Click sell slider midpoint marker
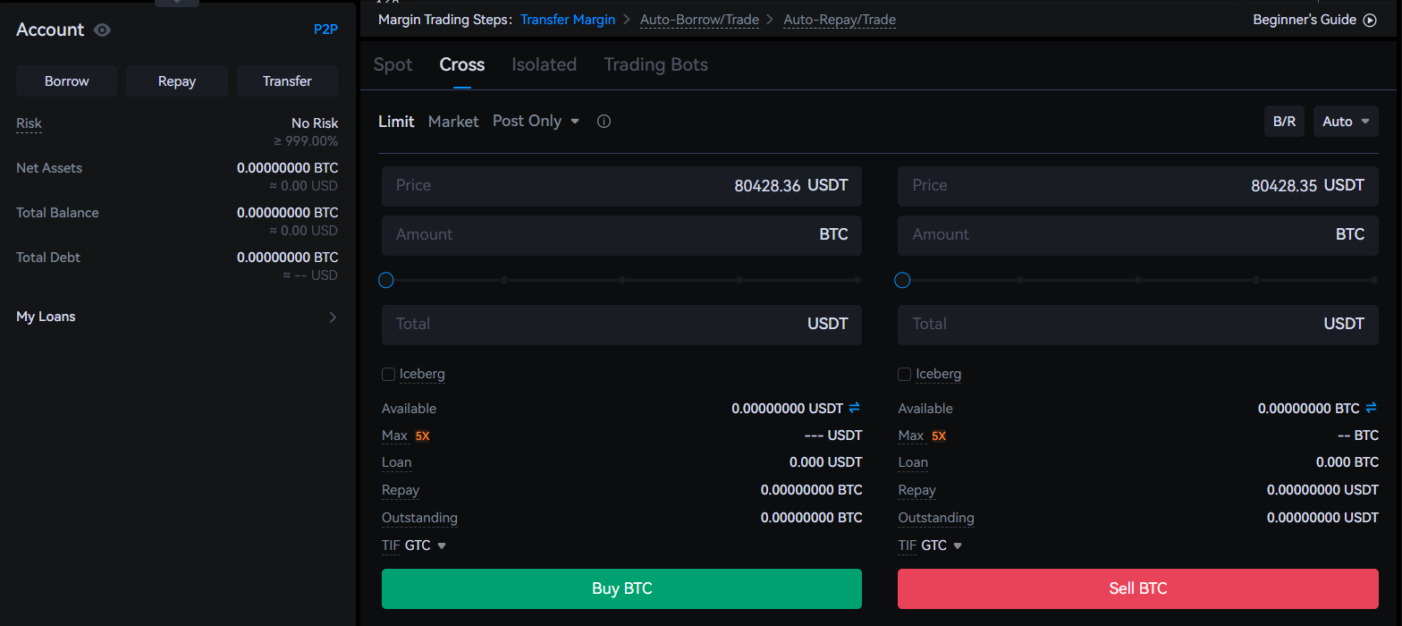The image size is (1402, 626). point(1138,280)
